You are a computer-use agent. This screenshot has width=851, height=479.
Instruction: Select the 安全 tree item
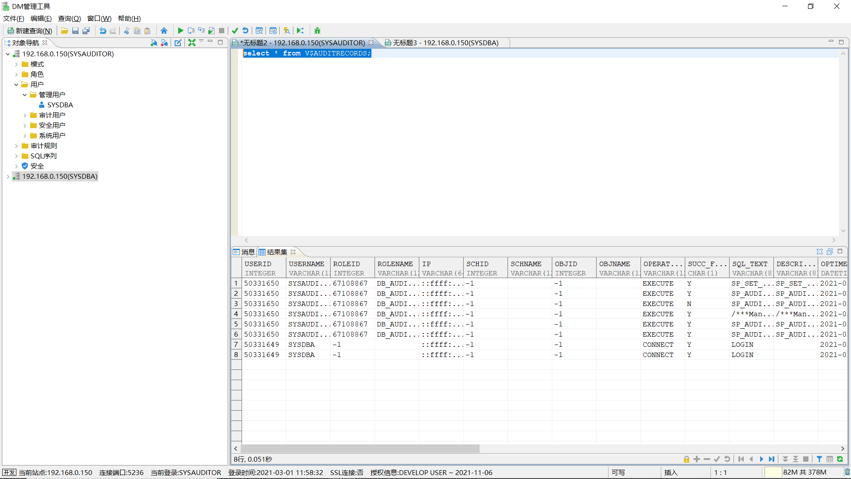tap(37, 166)
